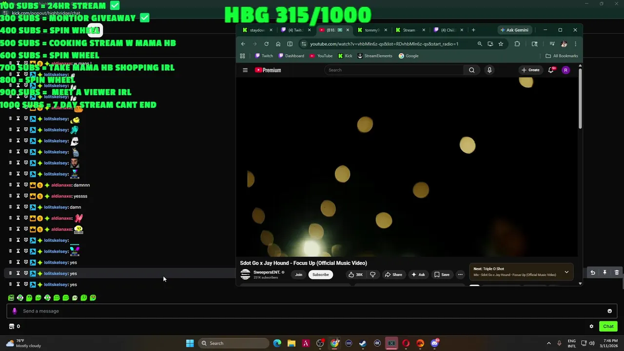The image size is (624, 351).
Task: Open Chrome home page button
Action: tap(278, 44)
